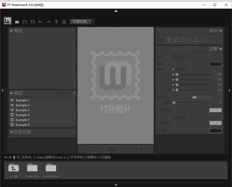Image resolution: width=232 pixels, height=187 pixels.
Task: Collapse the right side panel arrow
Action: point(229,90)
